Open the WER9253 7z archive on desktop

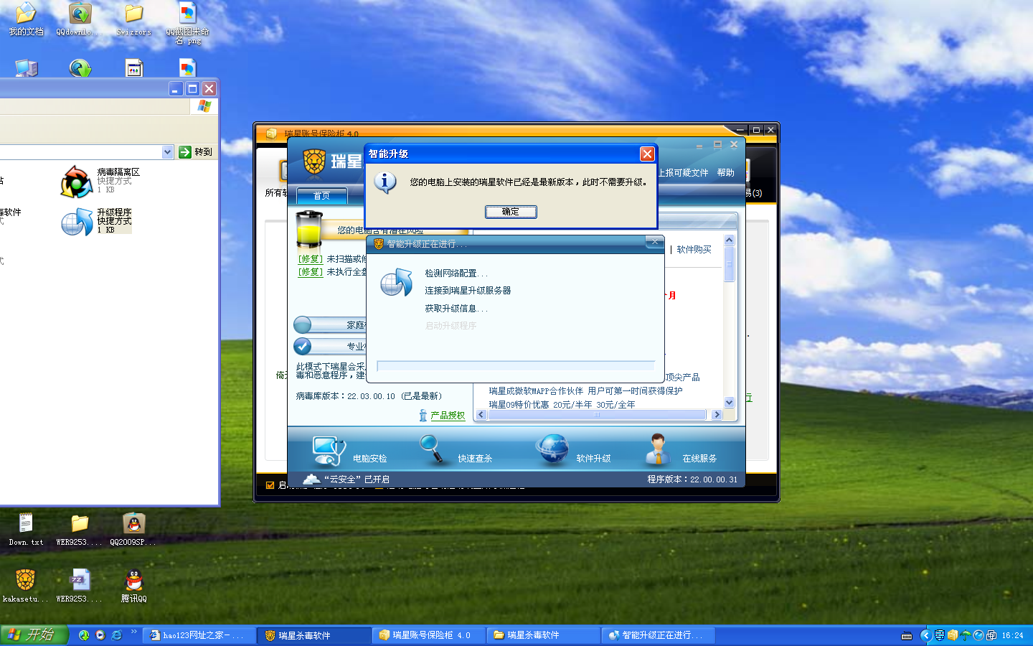click(80, 586)
